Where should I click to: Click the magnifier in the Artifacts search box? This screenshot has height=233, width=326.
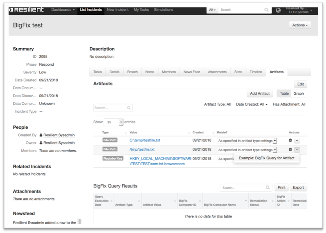coord(129,108)
